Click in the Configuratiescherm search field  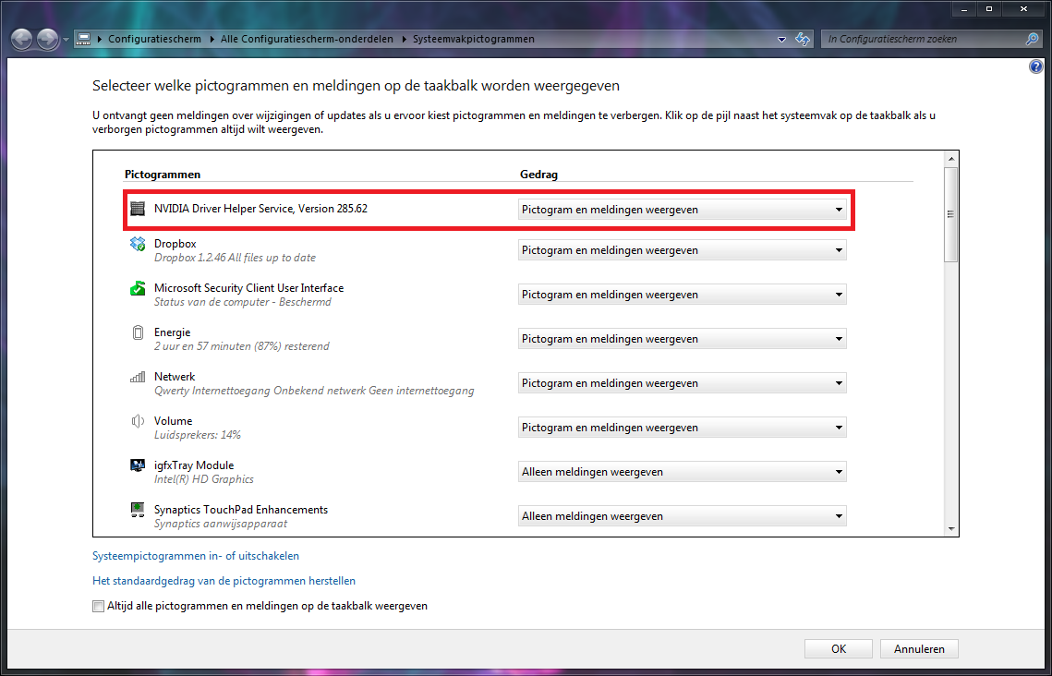coord(923,39)
